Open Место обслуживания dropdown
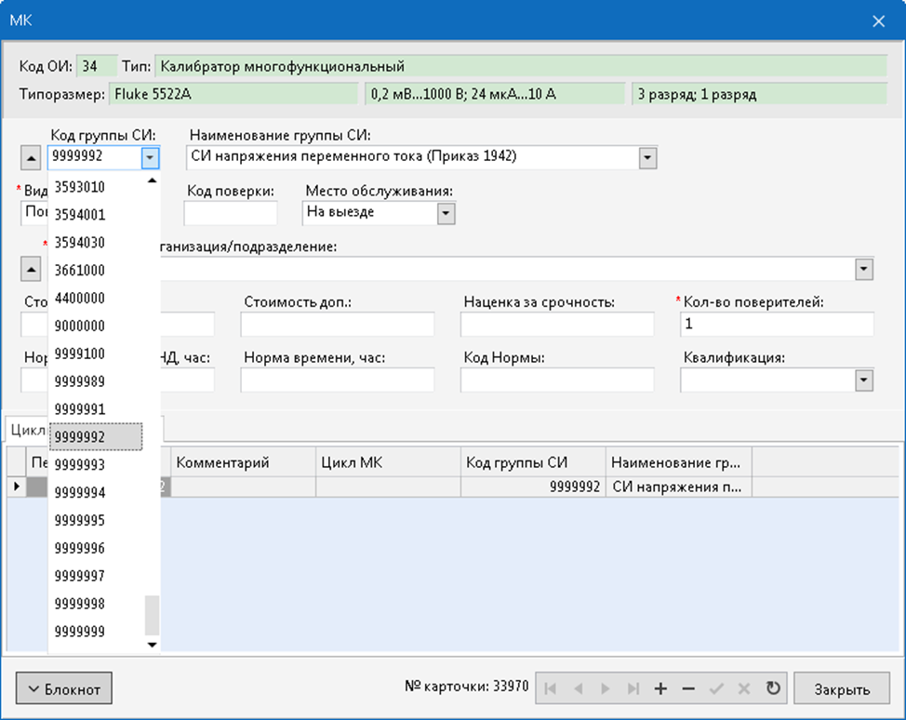The width and height of the screenshot is (906, 720). [x=446, y=214]
